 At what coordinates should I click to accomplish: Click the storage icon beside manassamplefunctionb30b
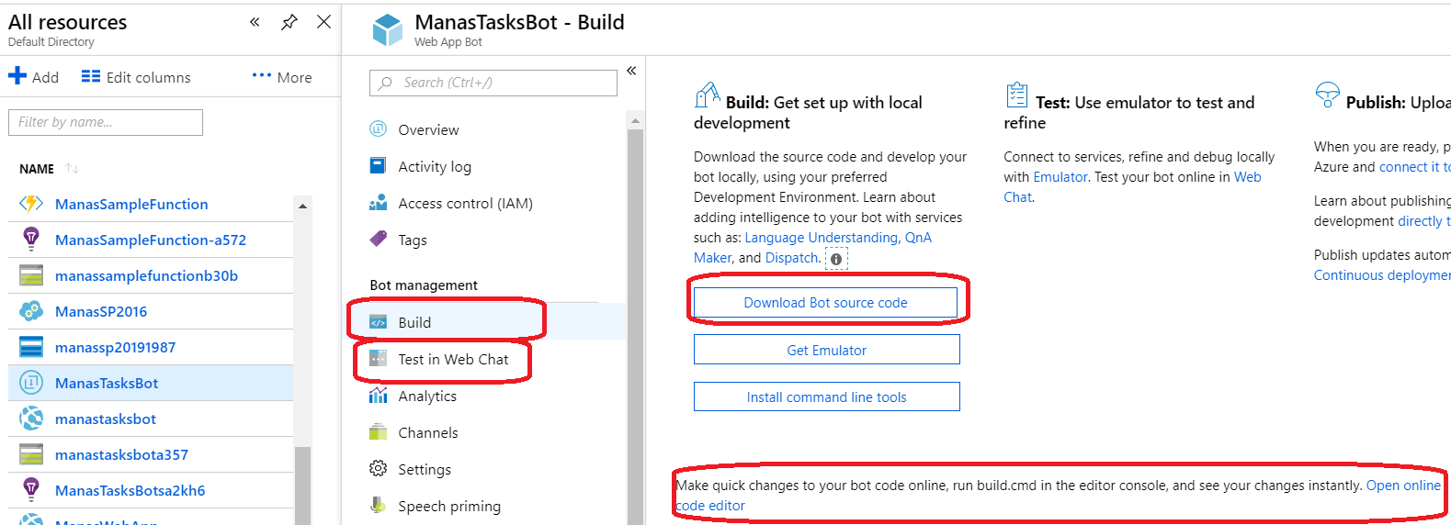point(31,275)
